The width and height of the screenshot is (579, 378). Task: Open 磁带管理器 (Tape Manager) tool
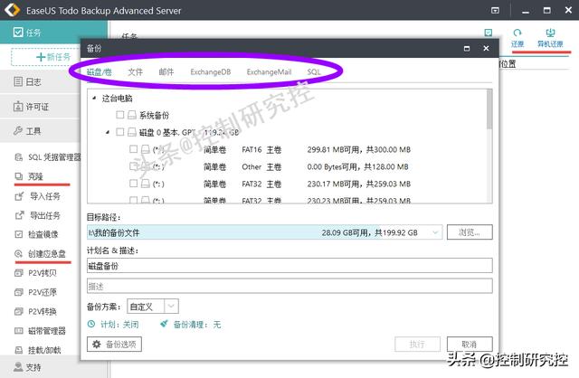(40, 331)
